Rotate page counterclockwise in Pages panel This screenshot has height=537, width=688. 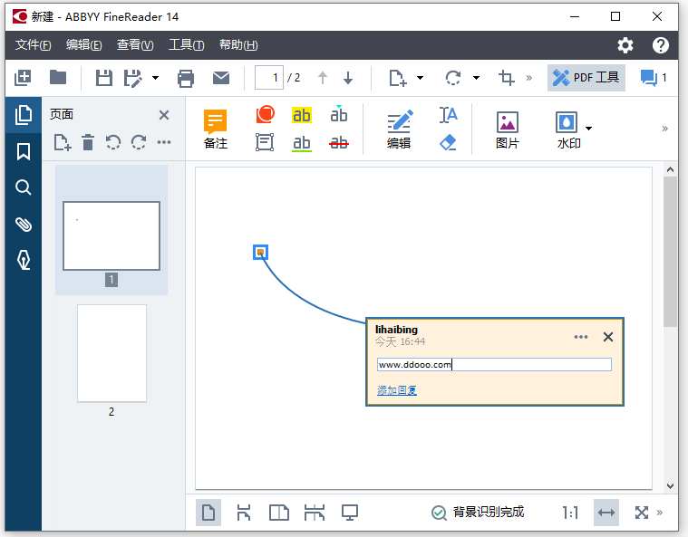tap(113, 142)
